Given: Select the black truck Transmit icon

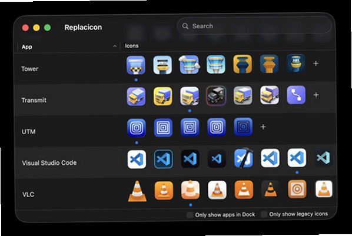Looking at the screenshot, I should (x=216, y=96).
